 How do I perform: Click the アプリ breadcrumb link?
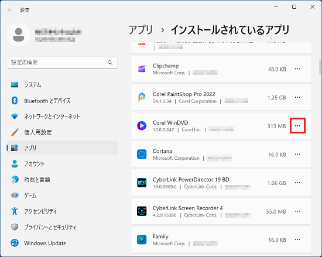141,30
